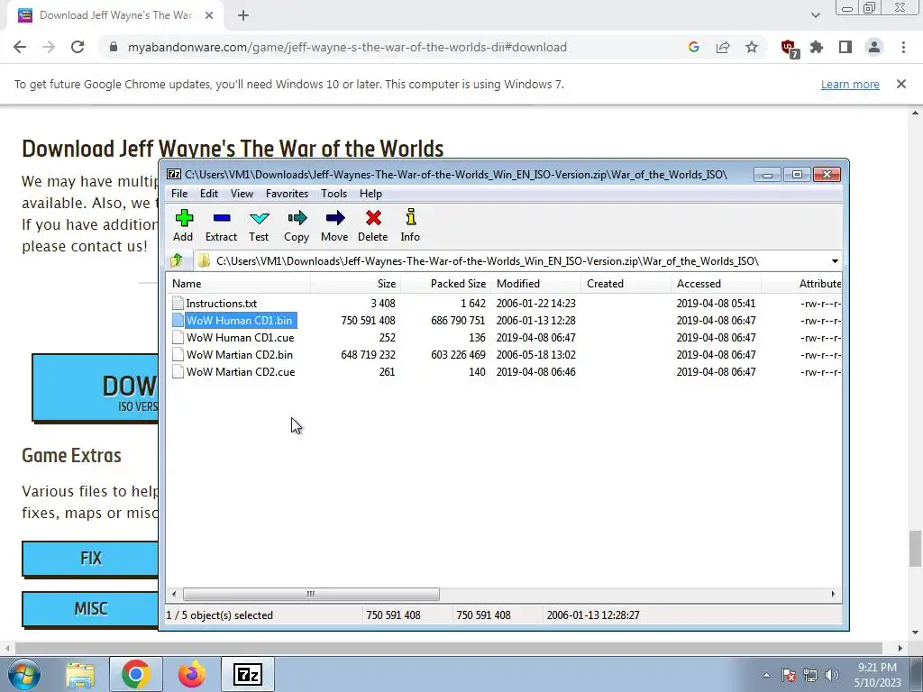The height and width of the screenshot is (692, 923).
Task: Open the Help menu in 7-Zip
Action: click(x=370, y=194)
